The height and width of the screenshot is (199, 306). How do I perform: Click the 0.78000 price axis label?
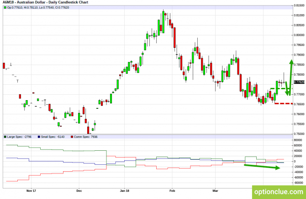[x=299, y=75]
